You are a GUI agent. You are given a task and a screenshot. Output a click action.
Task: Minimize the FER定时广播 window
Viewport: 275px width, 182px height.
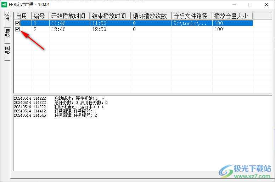234,5
